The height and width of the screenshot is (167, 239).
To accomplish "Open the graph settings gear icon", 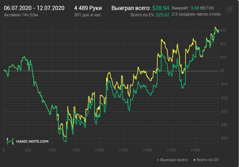I will 229,9.
